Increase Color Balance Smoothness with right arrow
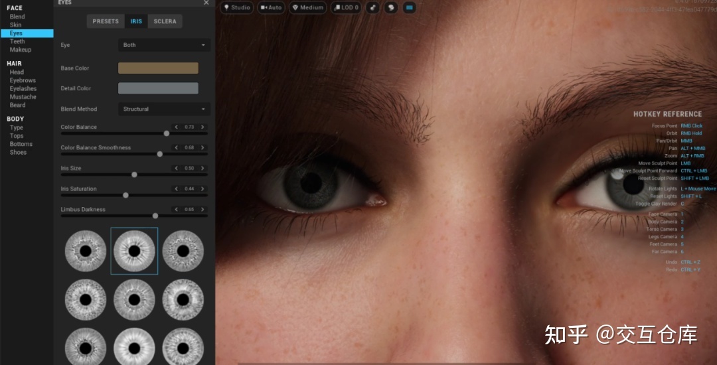 [202, 147]
